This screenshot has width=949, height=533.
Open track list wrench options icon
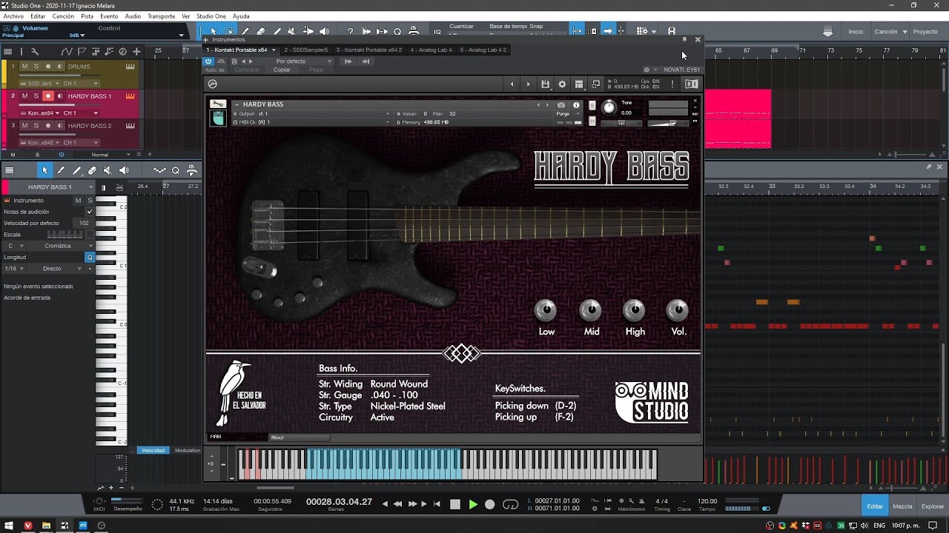click(x=34, y=51)
